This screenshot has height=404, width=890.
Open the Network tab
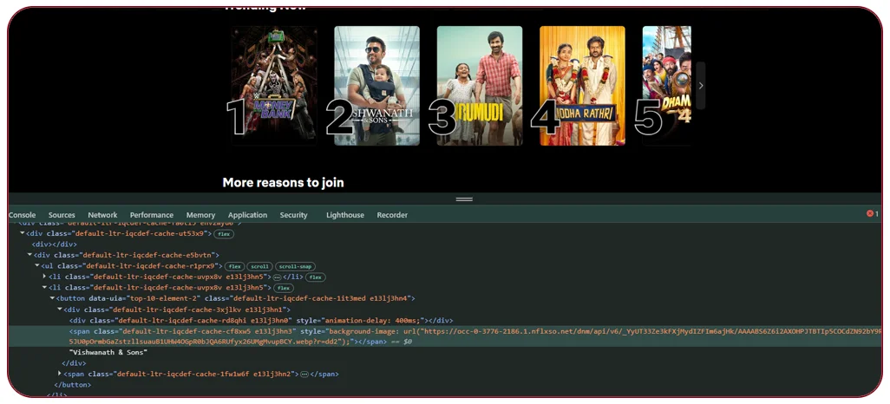[x=102, y=215]
